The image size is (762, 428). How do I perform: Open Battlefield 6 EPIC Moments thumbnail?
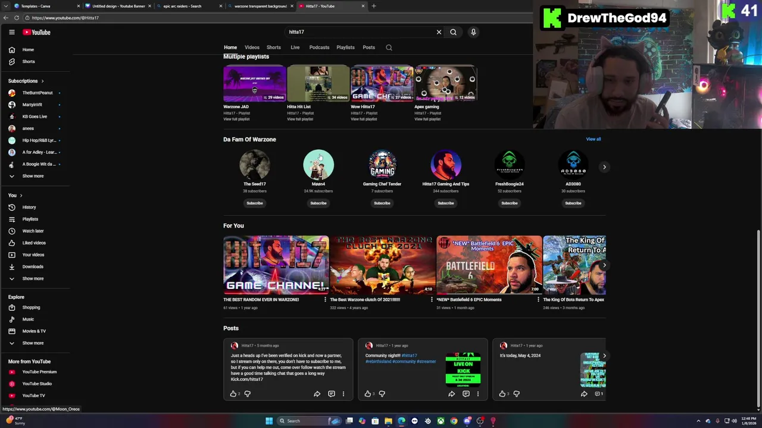[489, 265]
